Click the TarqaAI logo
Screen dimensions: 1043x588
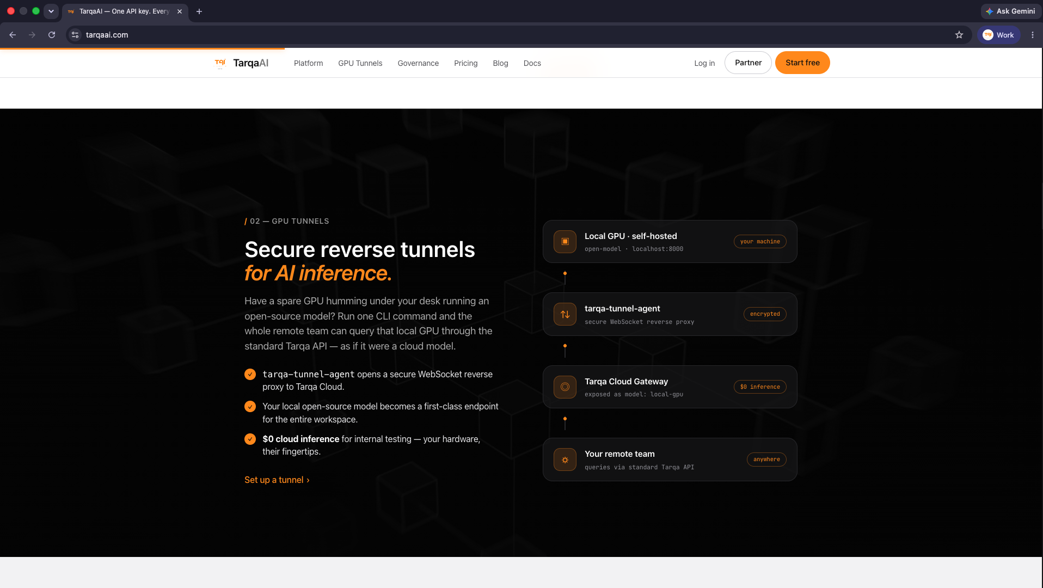pos(242,63)
